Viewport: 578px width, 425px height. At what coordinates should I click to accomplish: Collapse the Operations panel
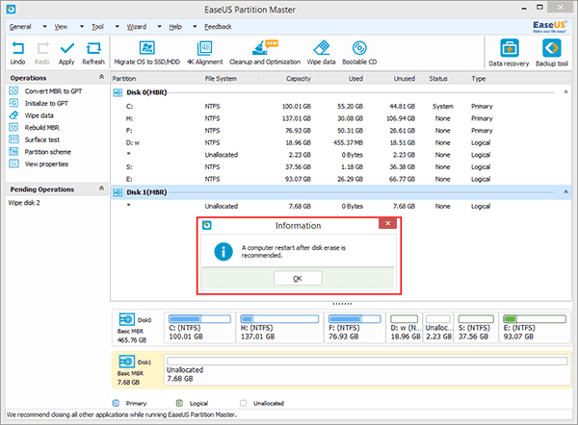(x=101, y=77)
